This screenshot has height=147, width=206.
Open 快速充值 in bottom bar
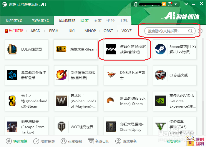(17, 141)
